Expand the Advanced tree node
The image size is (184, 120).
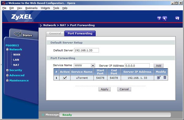(7, 75)
